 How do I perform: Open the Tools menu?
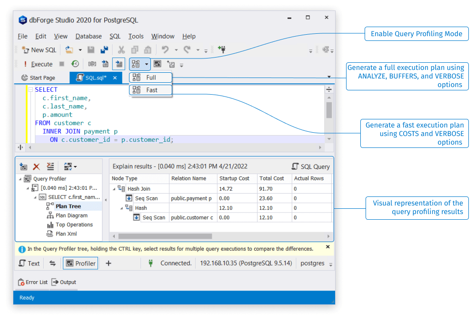click(136, 36)
